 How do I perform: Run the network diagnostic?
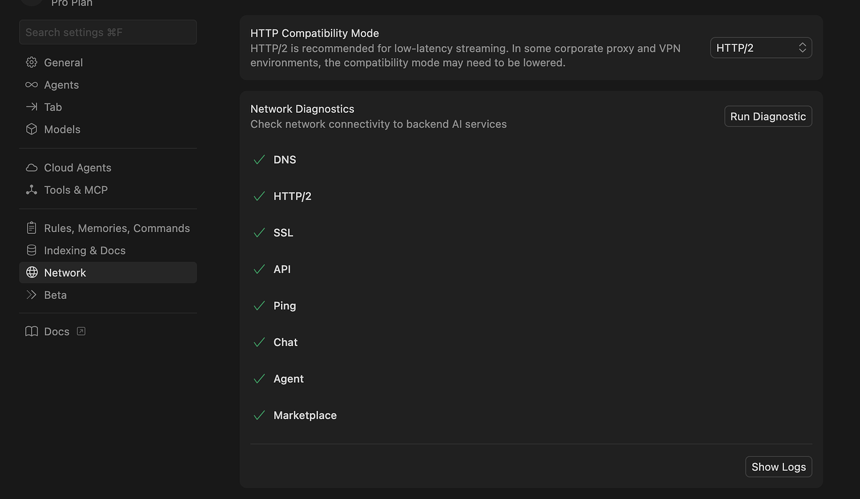pos(768,117)
